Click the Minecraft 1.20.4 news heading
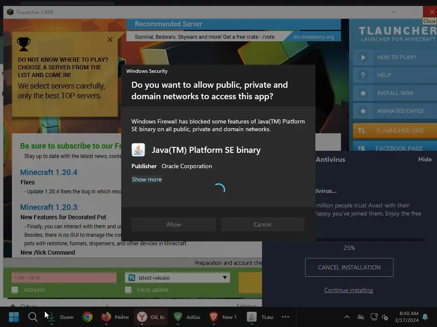This screenshot has width=437, height=327. tap(49, 172)
